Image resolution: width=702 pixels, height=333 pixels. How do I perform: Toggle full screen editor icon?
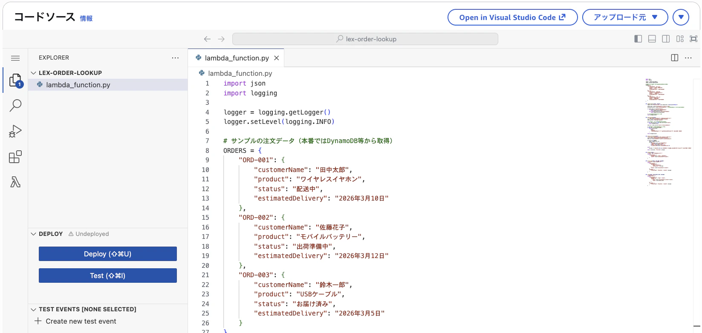pos(694,39)
